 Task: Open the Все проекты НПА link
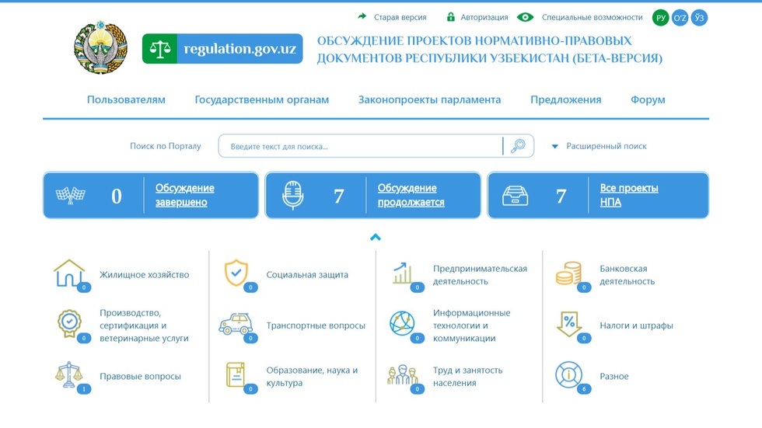tap(628, 195)
